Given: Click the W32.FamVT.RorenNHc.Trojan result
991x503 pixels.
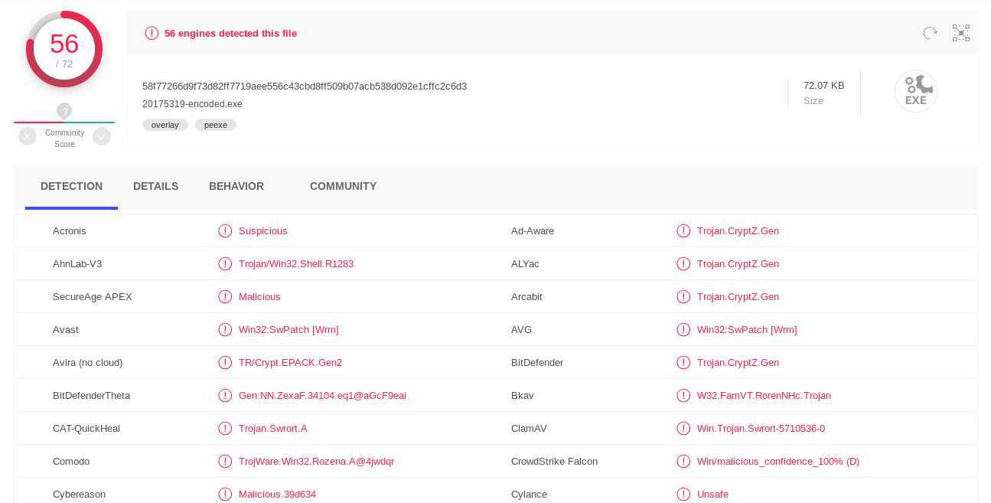Looking at the screenshot, I should pos(764,395).
